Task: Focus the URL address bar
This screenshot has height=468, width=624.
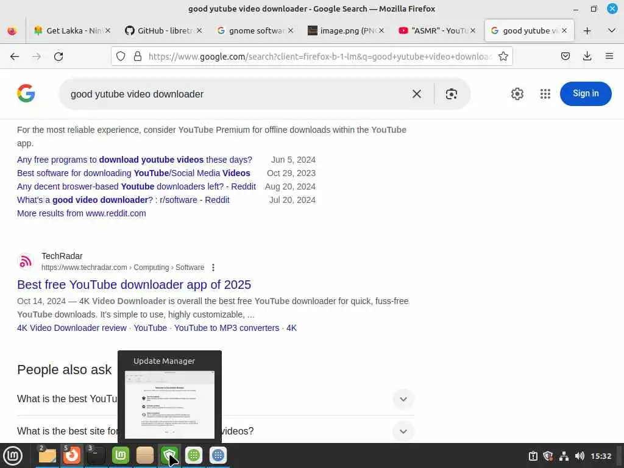Action: (x=321, y=57)
